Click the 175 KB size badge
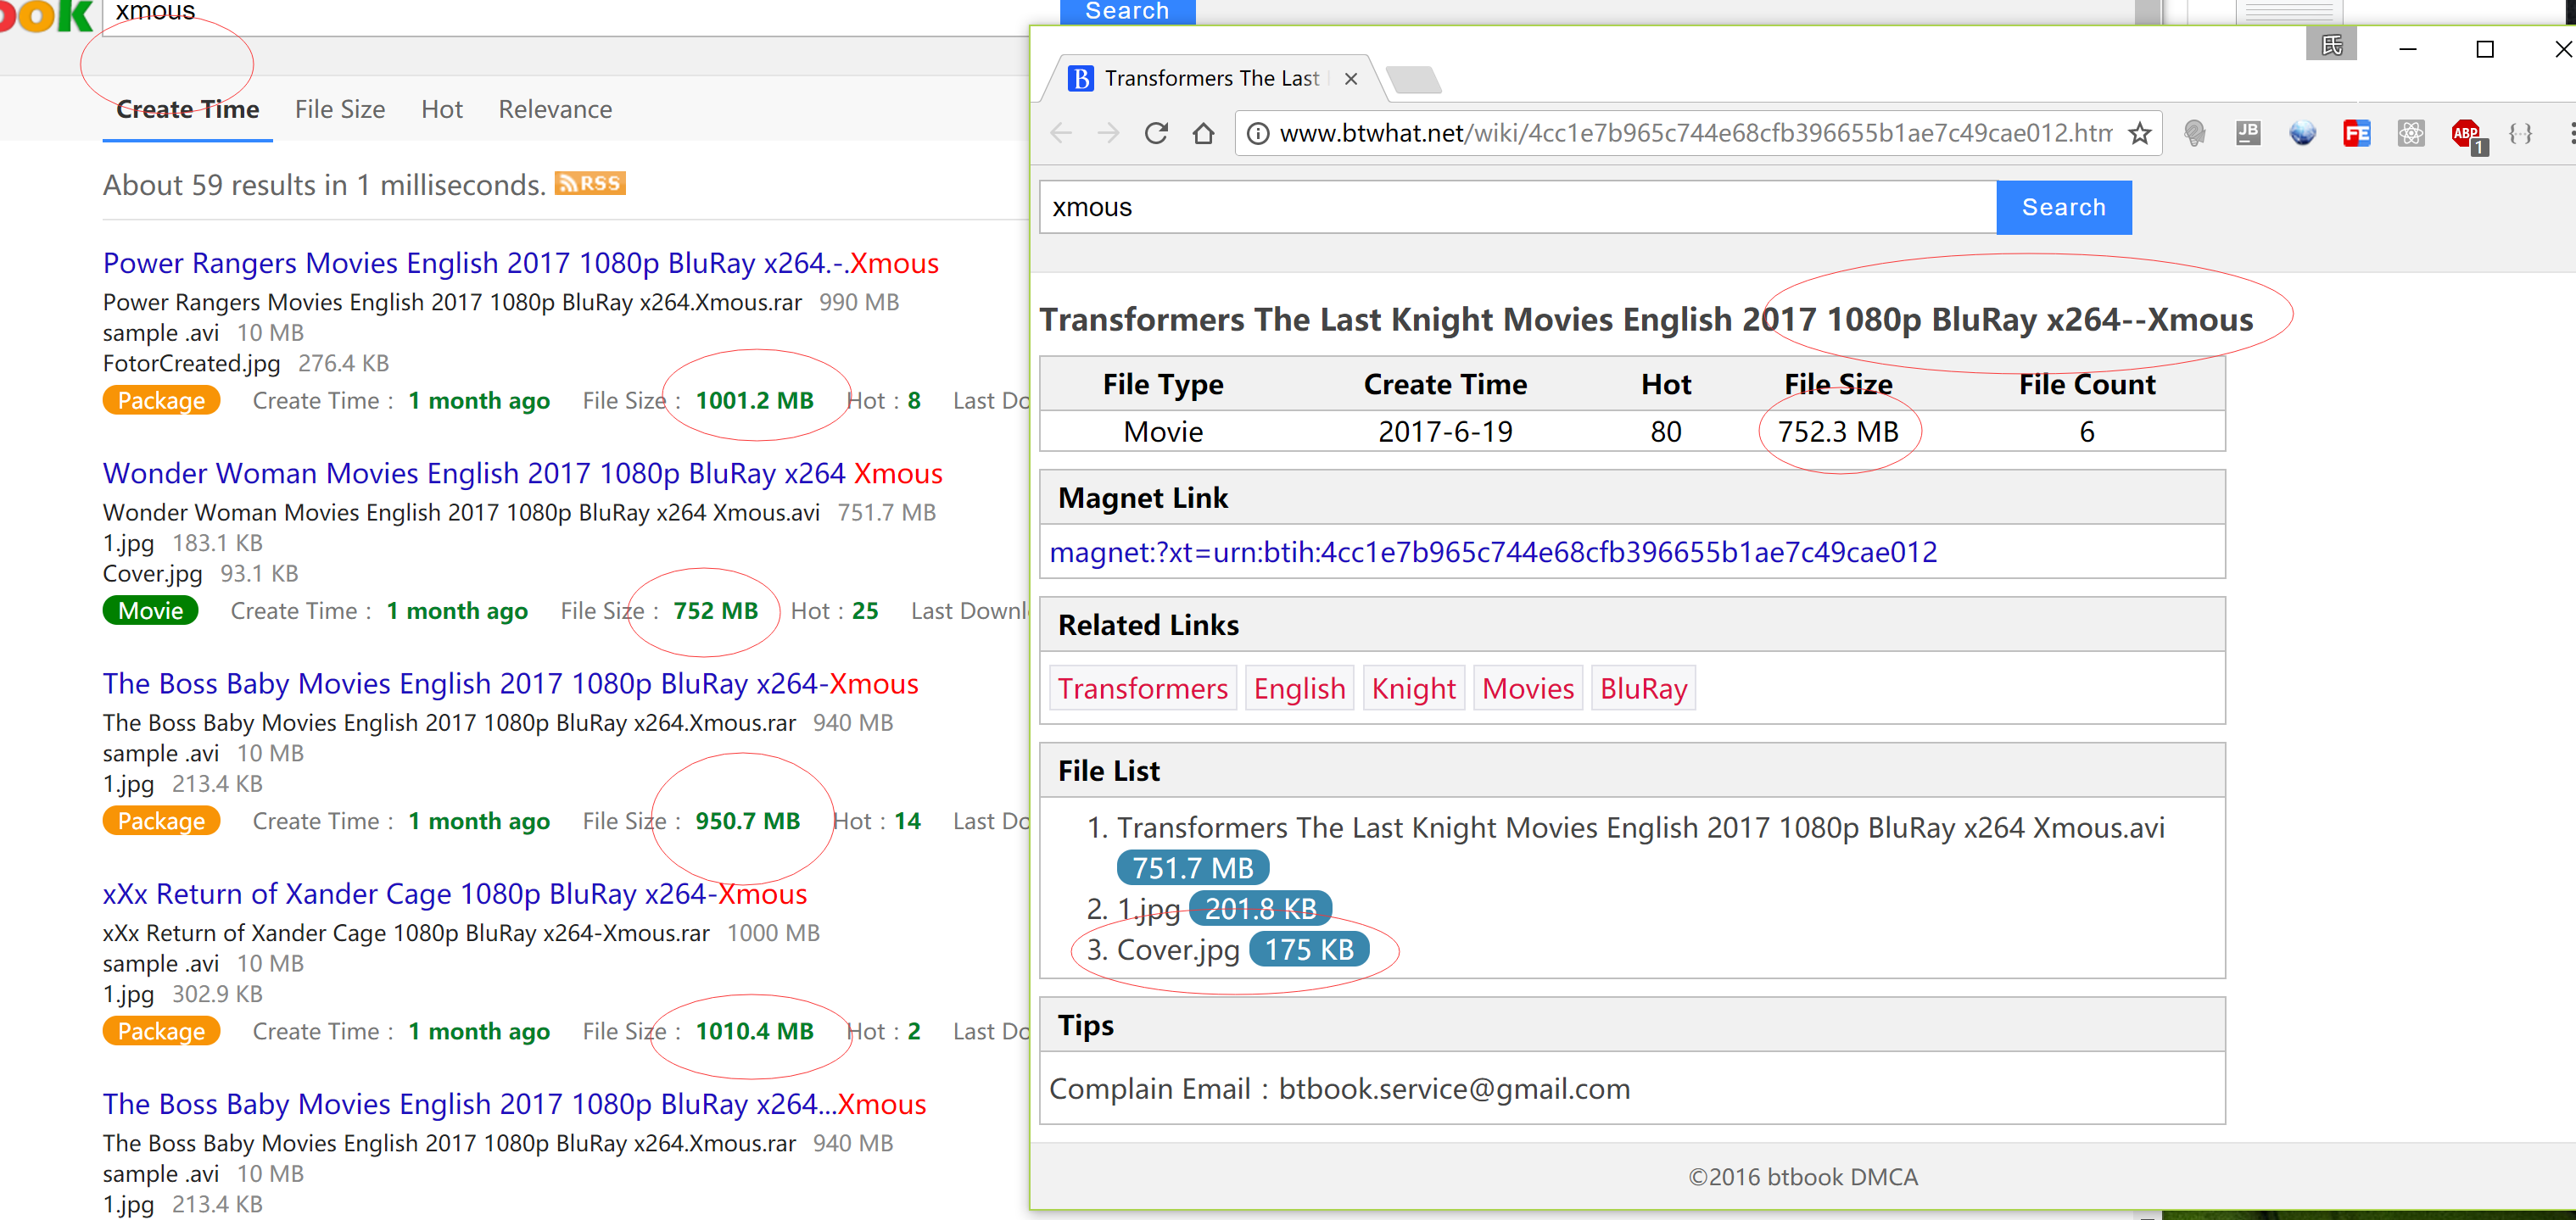Image resolution: width=2576 pixels, height=1220 pixels. tap(1309, 950)
